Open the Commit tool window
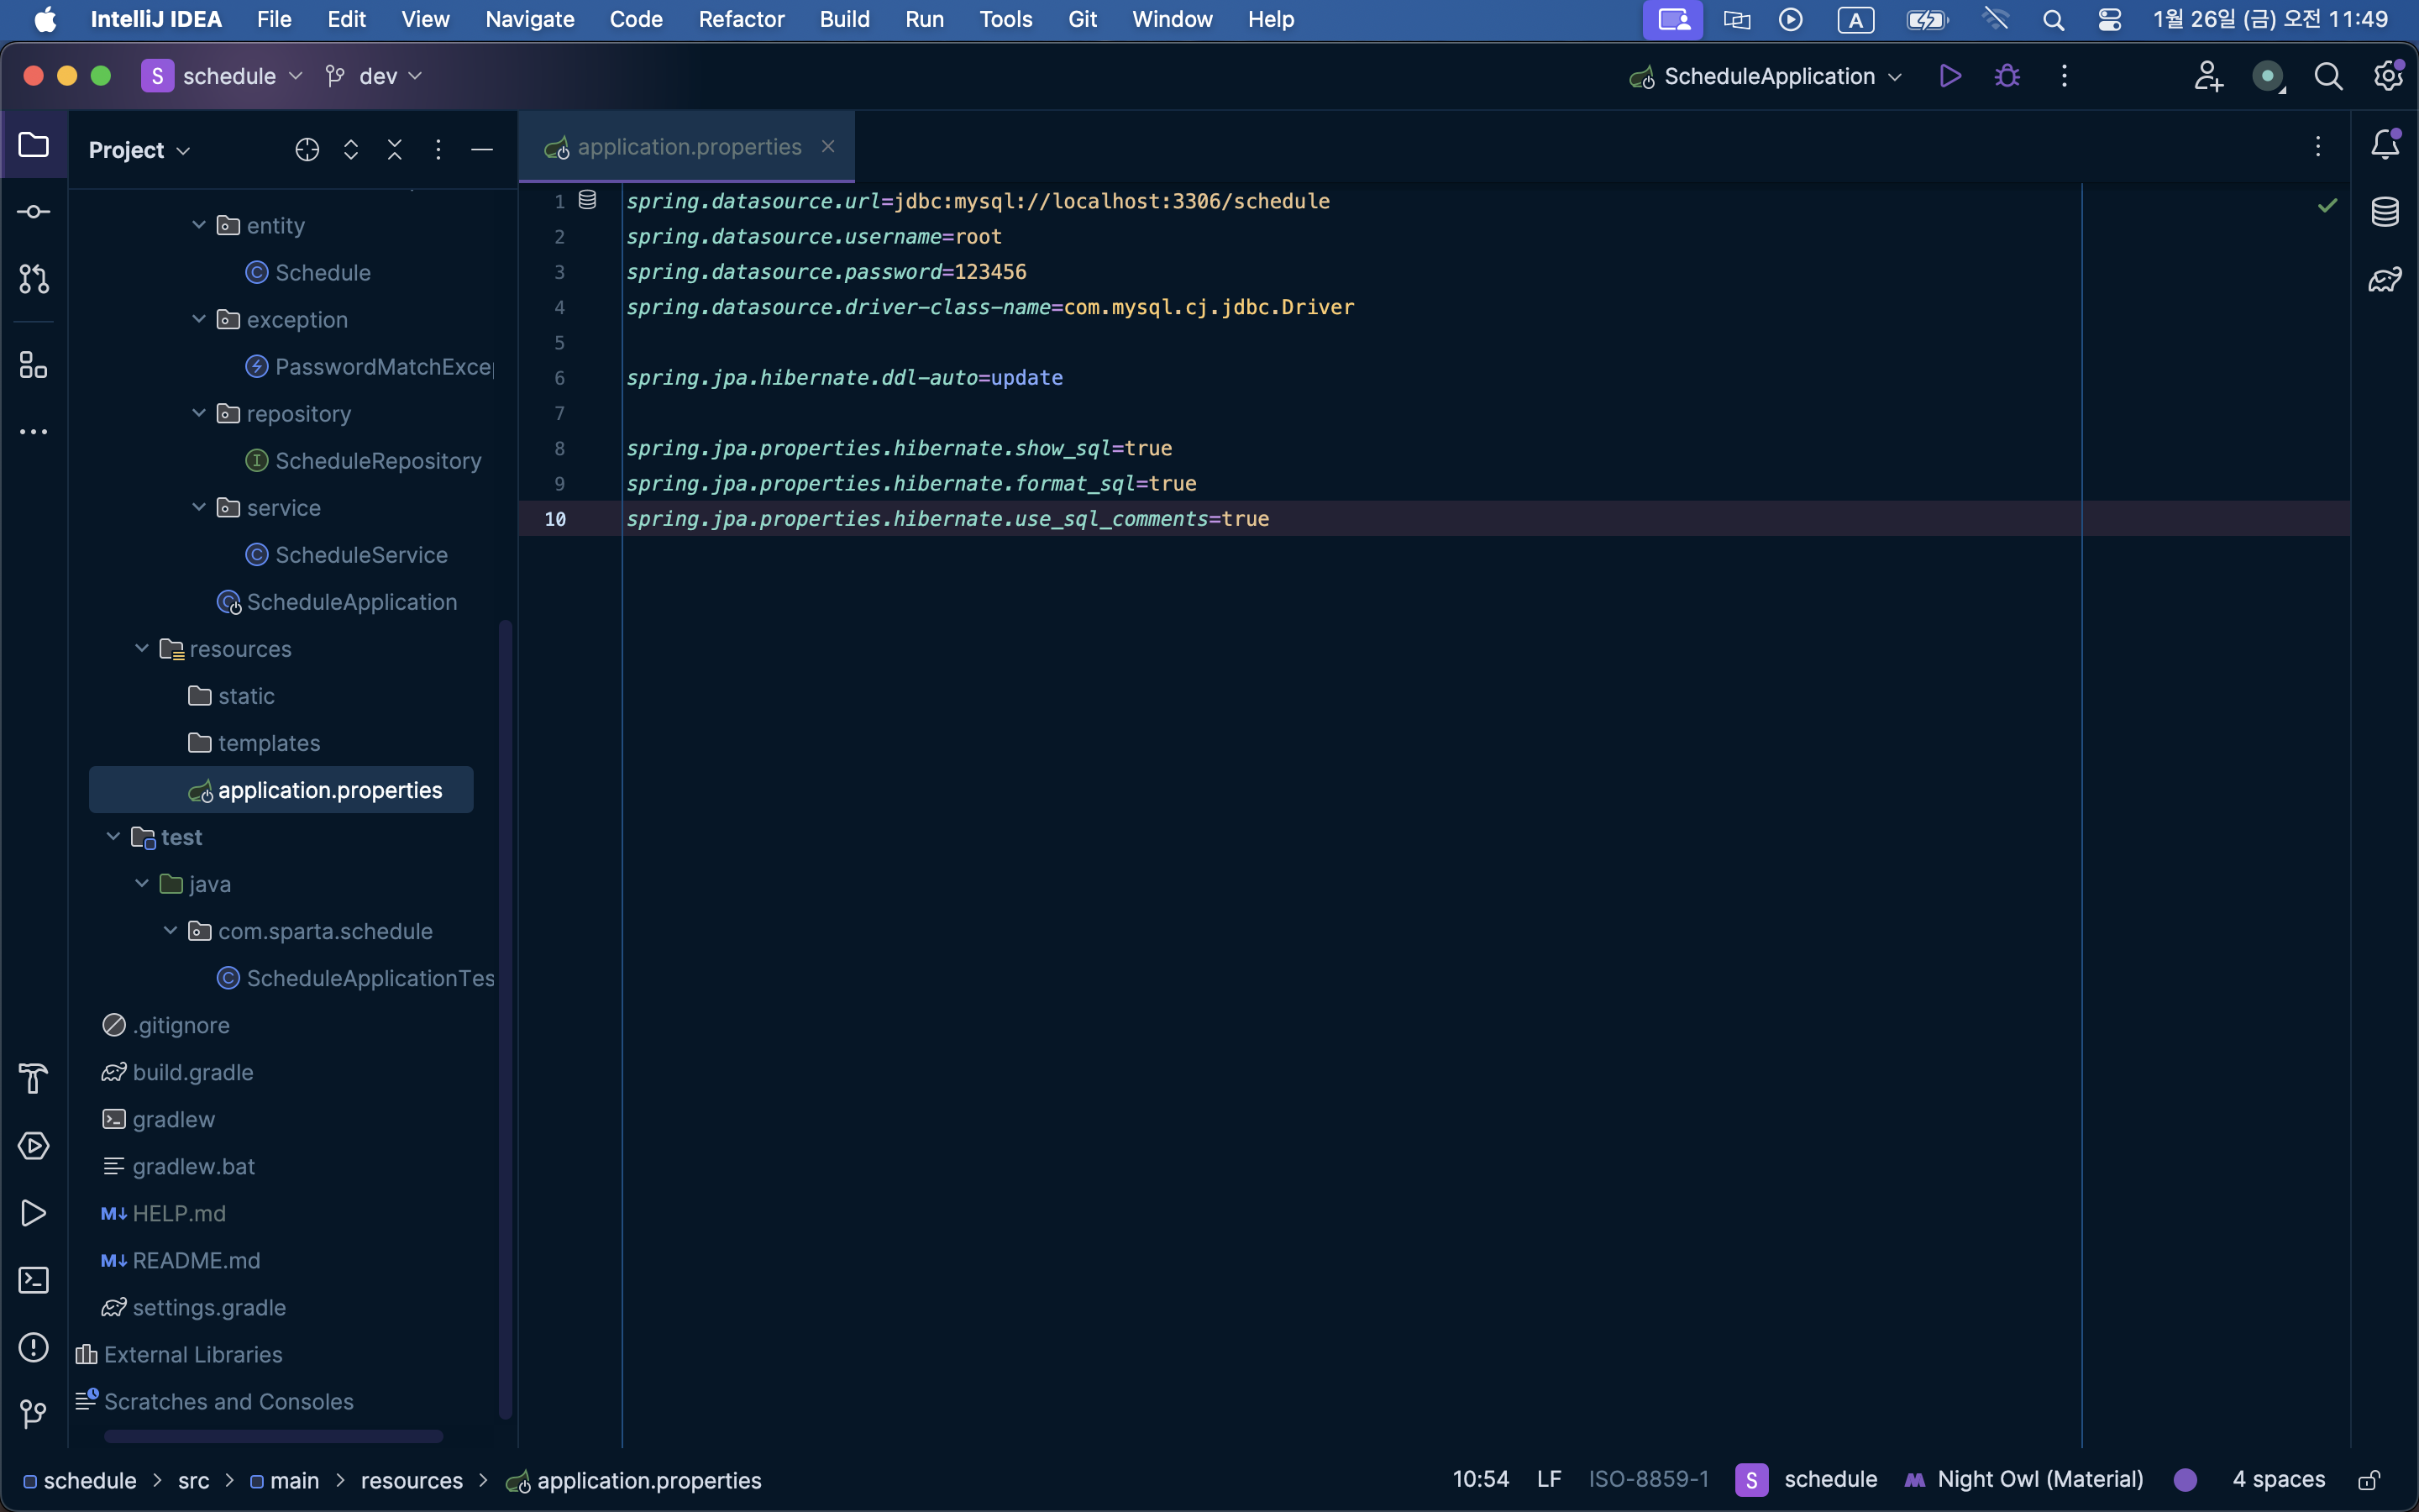 33,212
